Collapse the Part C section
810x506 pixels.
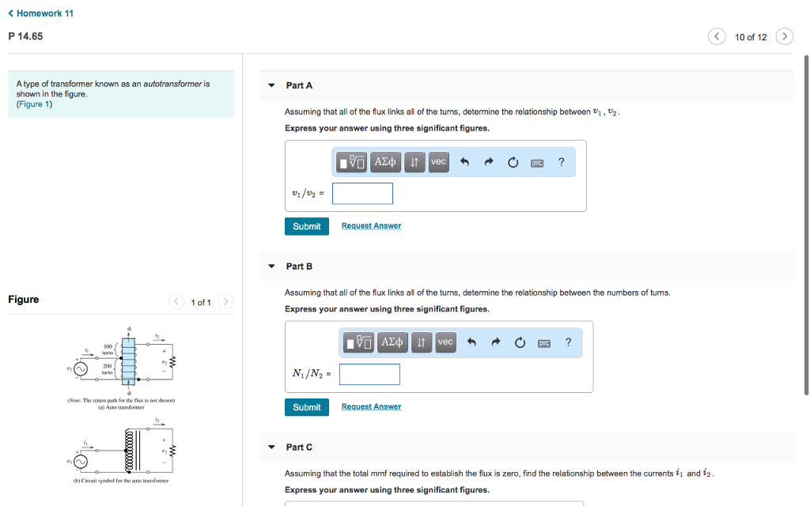click(271, 447)
